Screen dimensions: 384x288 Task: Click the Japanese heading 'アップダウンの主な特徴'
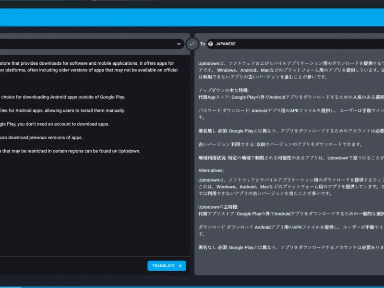click(x=224, y=90)
